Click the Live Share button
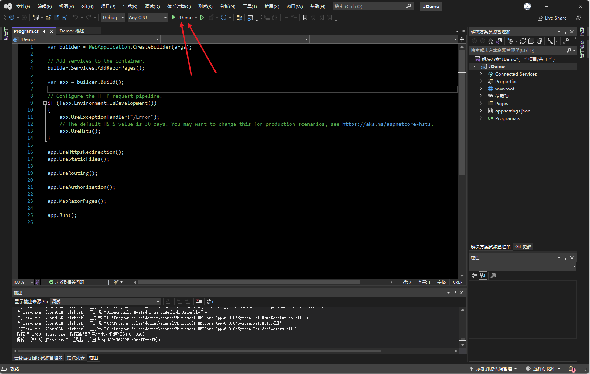 coord(552,18)
